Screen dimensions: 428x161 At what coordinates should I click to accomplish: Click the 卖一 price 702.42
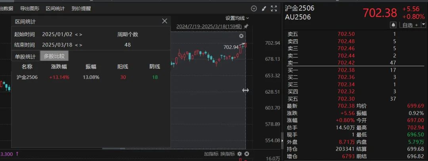click(346, 63)
